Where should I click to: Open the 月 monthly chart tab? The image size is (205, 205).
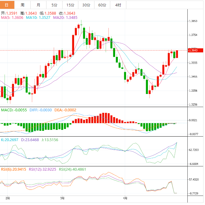(x=38, y=5)
